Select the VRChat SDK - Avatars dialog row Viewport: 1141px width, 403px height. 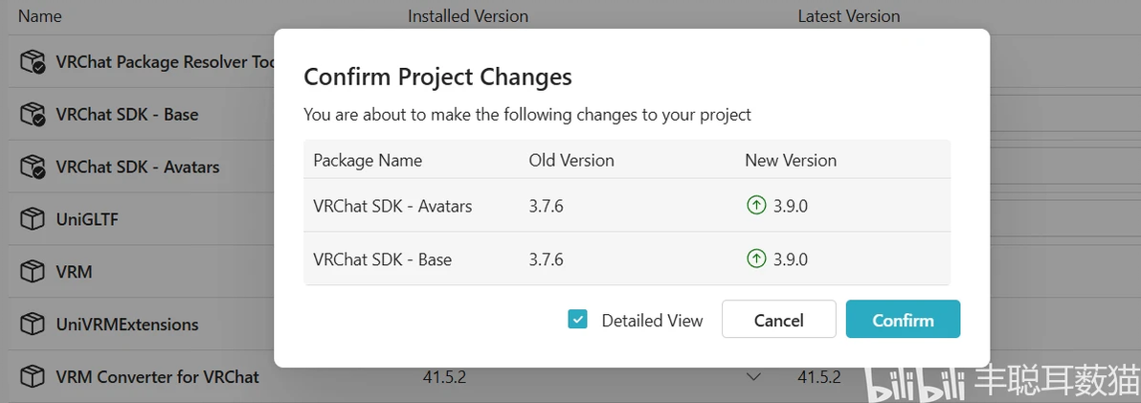point(627,206)
